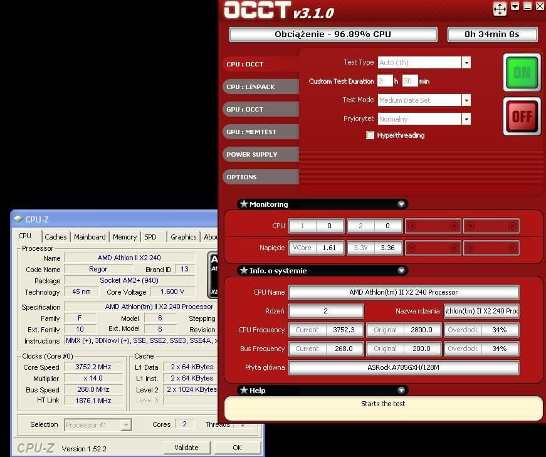
Task: Open the Memory tab in CPU-Z
Action: (x=125, y=237)
